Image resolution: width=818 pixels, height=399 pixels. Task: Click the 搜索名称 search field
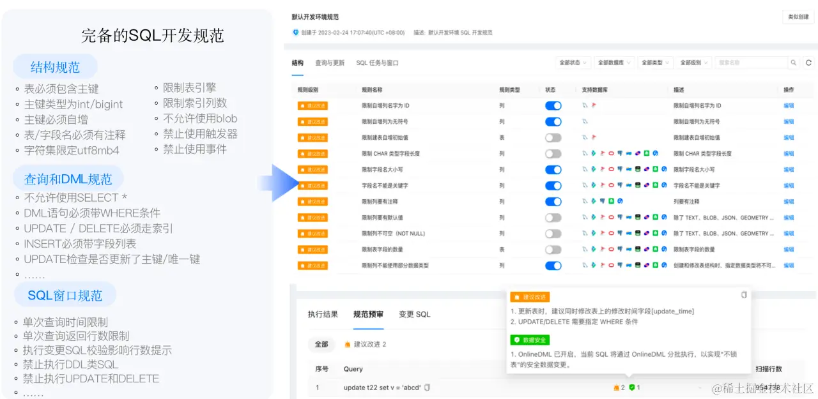[x=752, y=63]
